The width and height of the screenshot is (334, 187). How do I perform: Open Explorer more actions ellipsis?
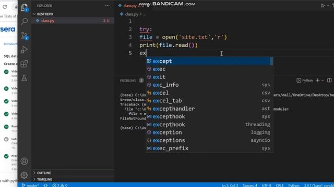pyautogui.click(x=107, y=6)
